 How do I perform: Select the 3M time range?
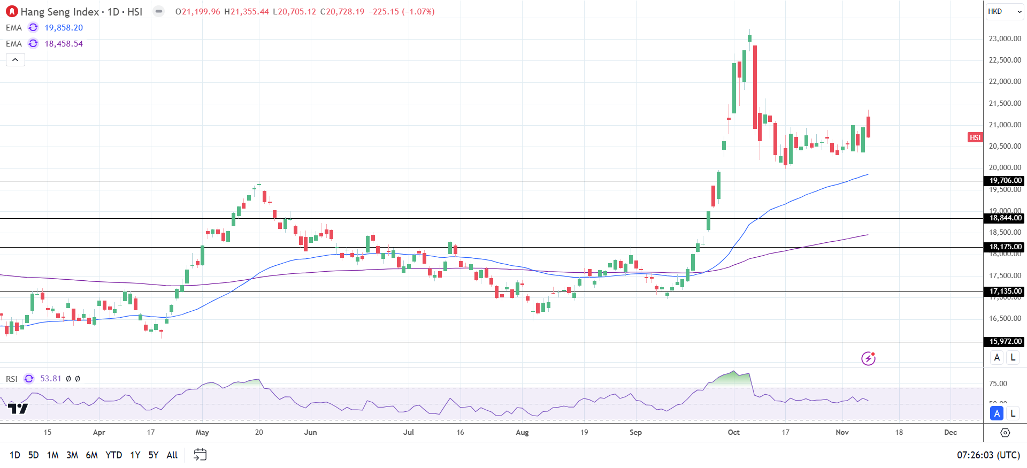[x=72, y=455]
